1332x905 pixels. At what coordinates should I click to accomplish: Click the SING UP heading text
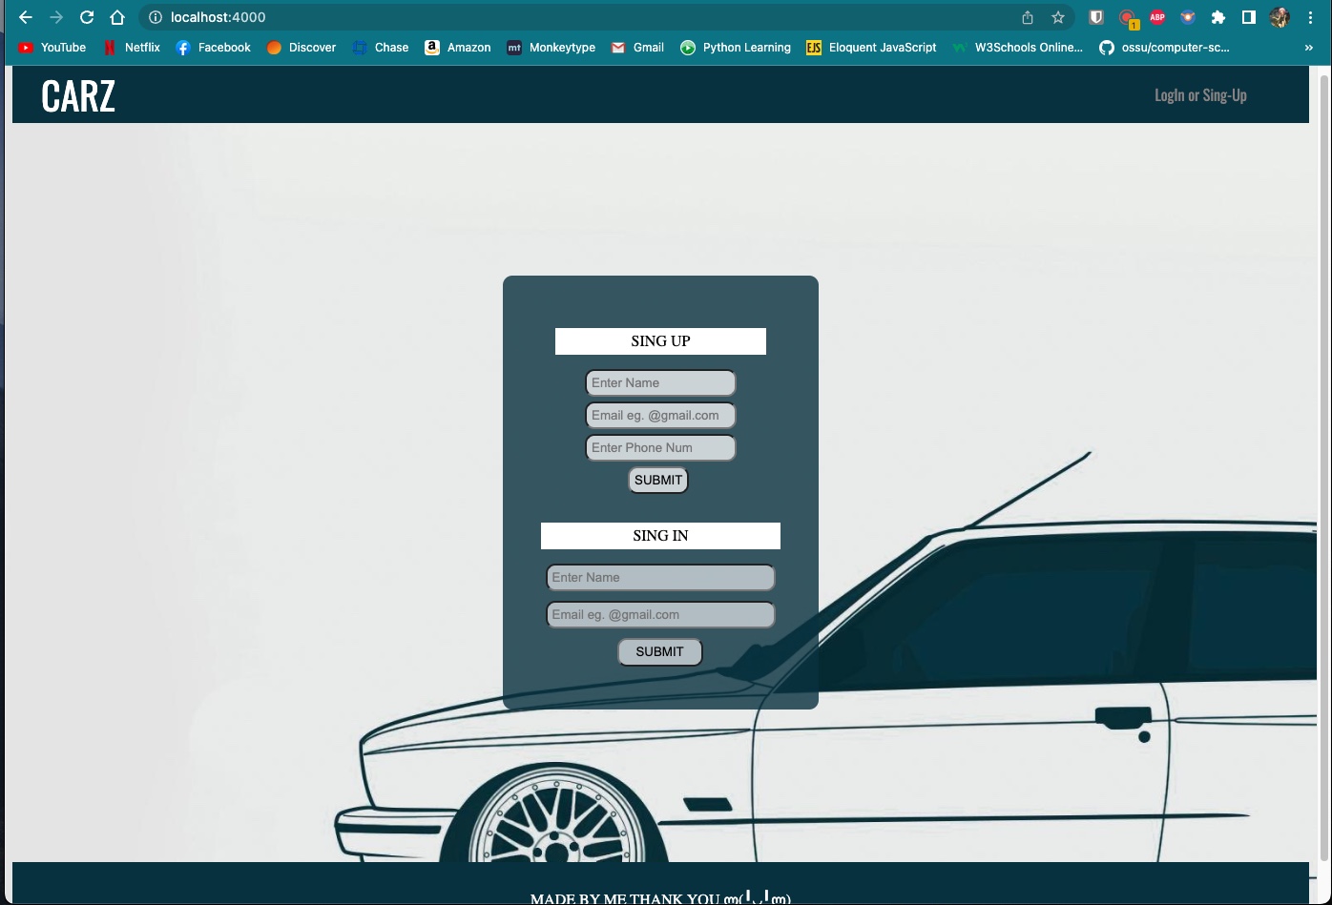point(660,341)
